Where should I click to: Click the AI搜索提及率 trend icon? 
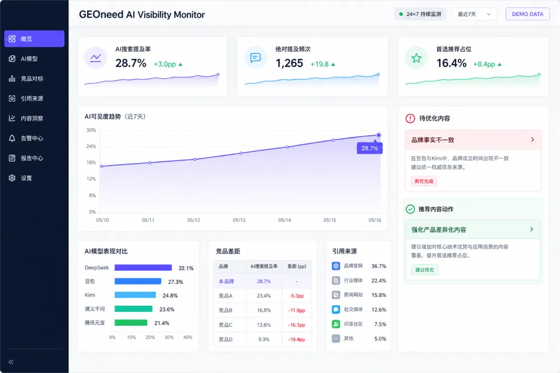pos(95,58)
